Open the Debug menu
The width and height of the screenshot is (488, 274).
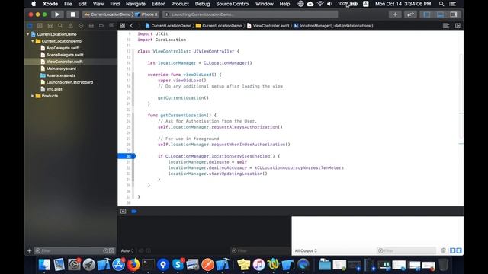click(x=202, y=4)
